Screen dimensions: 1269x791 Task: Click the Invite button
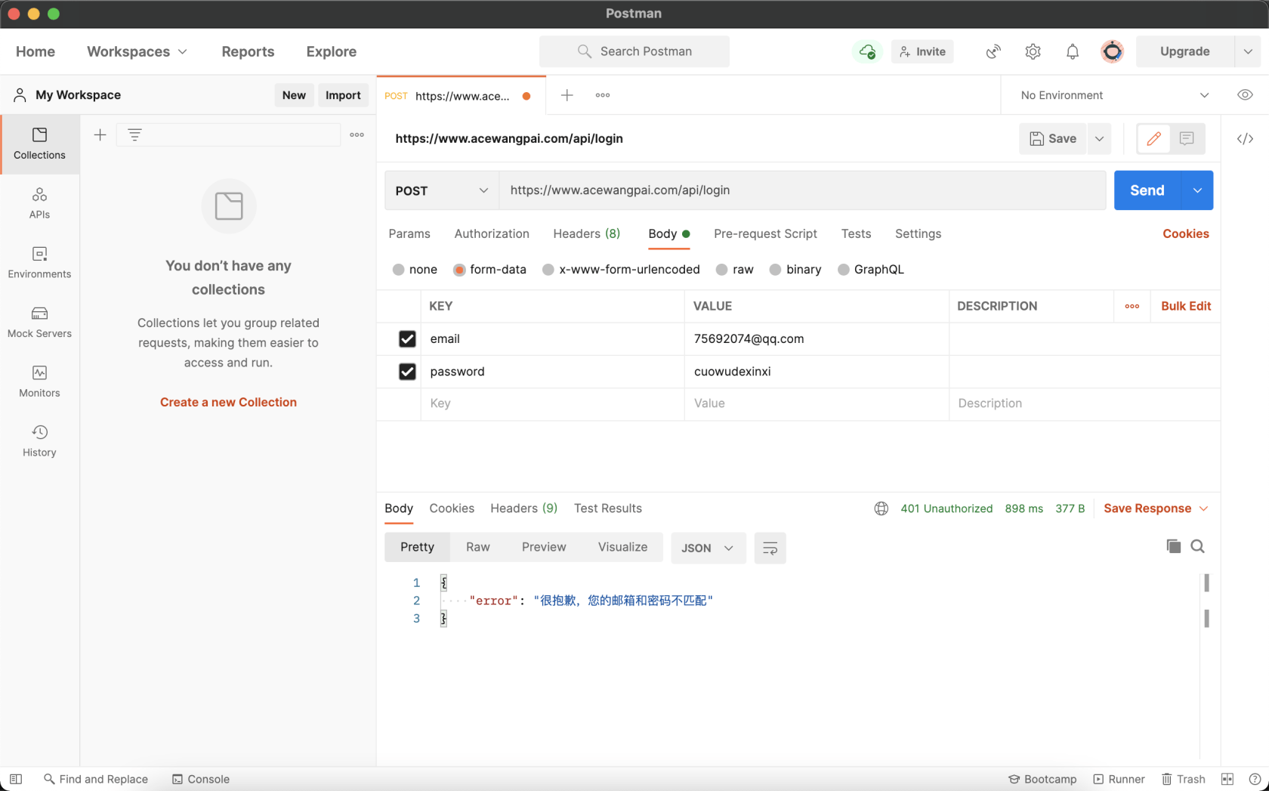coord(922,51)
